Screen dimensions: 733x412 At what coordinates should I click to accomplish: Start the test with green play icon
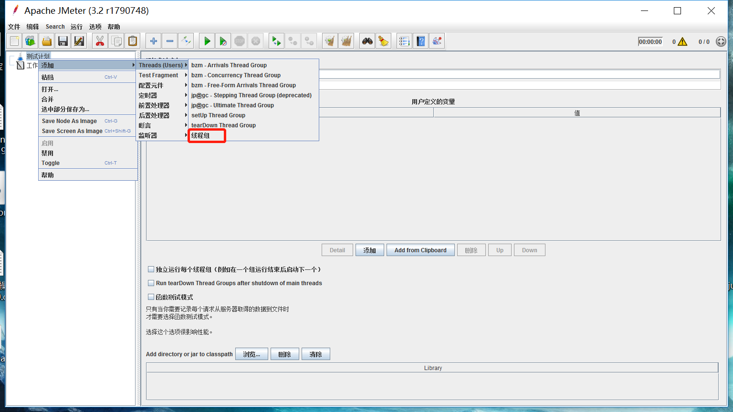[207, 41]
